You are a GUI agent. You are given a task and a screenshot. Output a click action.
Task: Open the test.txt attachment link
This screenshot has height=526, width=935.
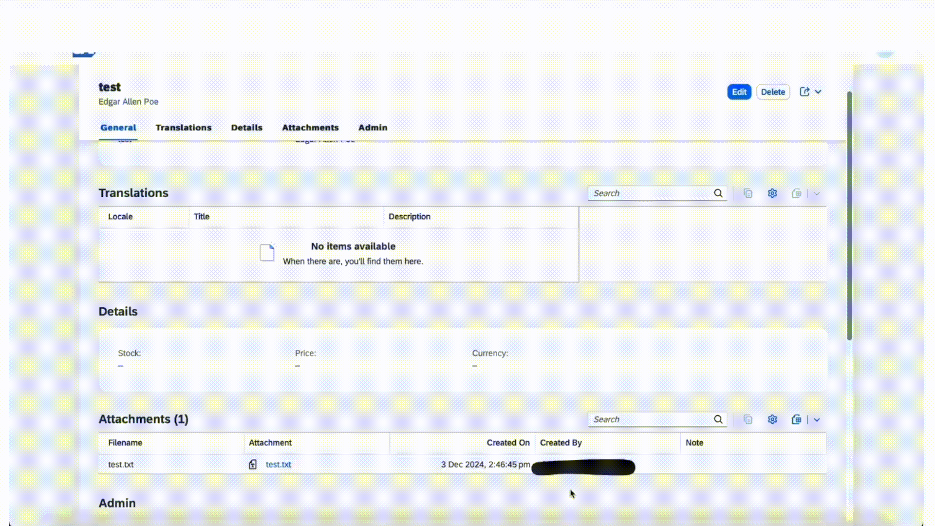pyautogui.click(x=279, y=465)
